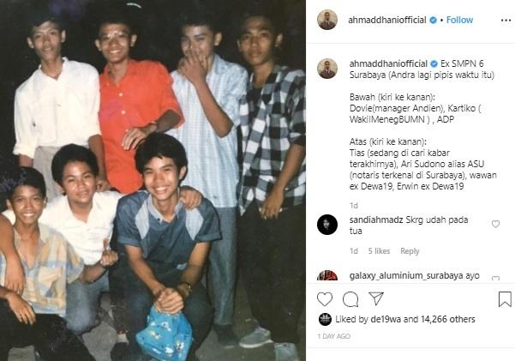Open the three-dots more options menu
Viewport: 515px width, 361px height.
point(506,21)
